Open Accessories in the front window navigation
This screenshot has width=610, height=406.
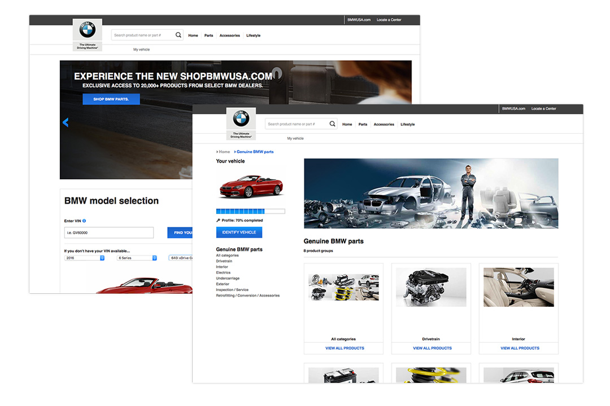(384, 124)
